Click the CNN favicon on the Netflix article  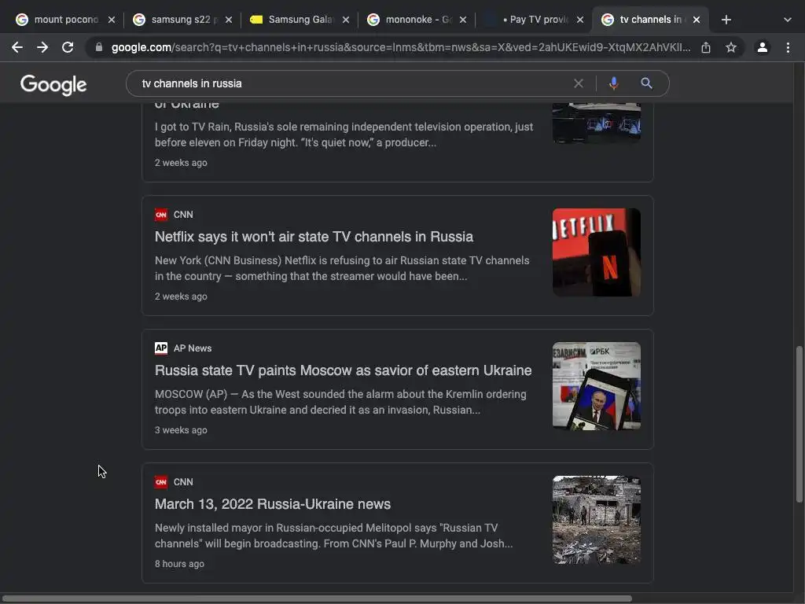coord(161,215)
